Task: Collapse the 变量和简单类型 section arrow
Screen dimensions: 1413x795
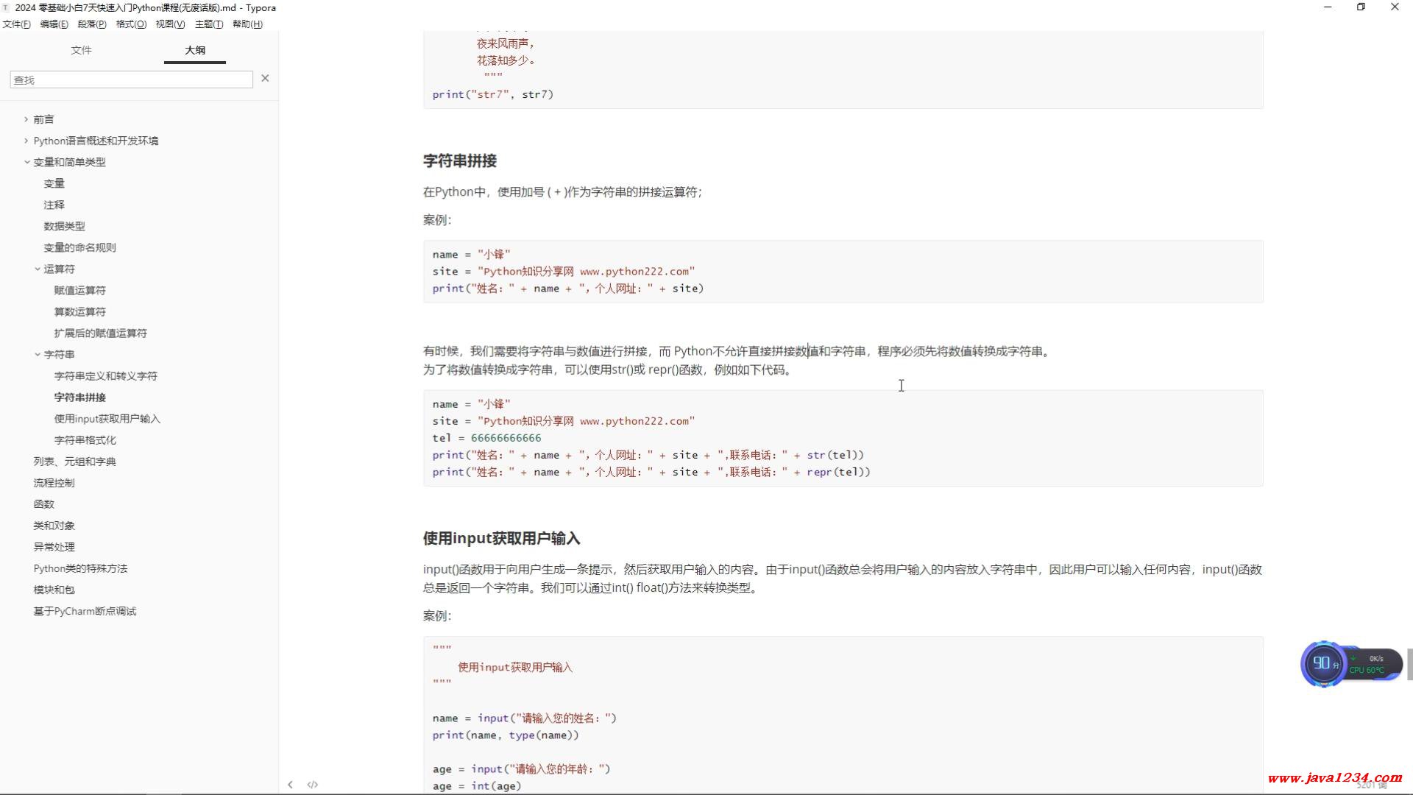Action: pos(26,162)
